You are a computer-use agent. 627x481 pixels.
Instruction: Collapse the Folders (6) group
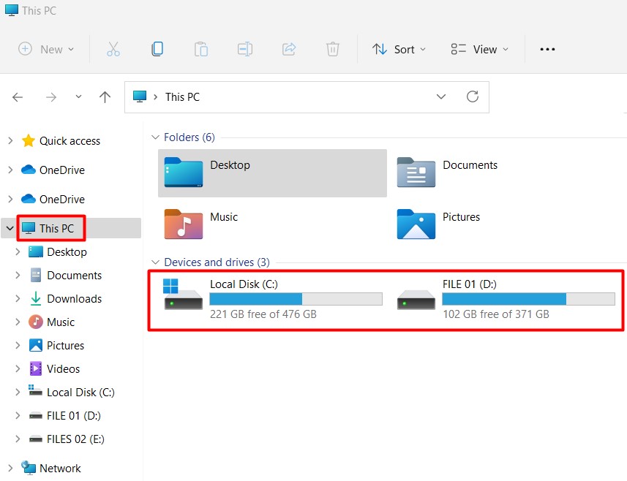pyautogui.click(x=154, y=137)
